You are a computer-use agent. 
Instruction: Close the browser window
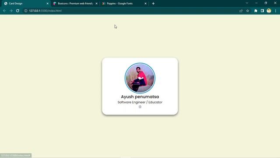coord(275,3)
